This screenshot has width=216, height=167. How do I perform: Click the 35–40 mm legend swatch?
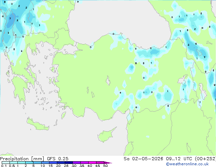84,163
